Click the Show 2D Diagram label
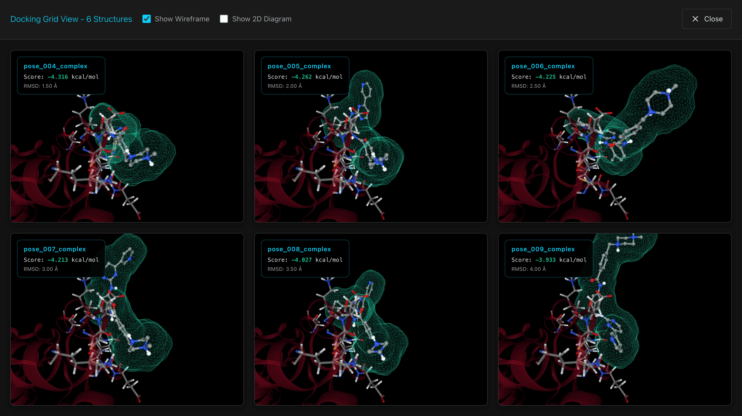The width and height of the screenshot is (742, 416). click(x=262, y=19)
